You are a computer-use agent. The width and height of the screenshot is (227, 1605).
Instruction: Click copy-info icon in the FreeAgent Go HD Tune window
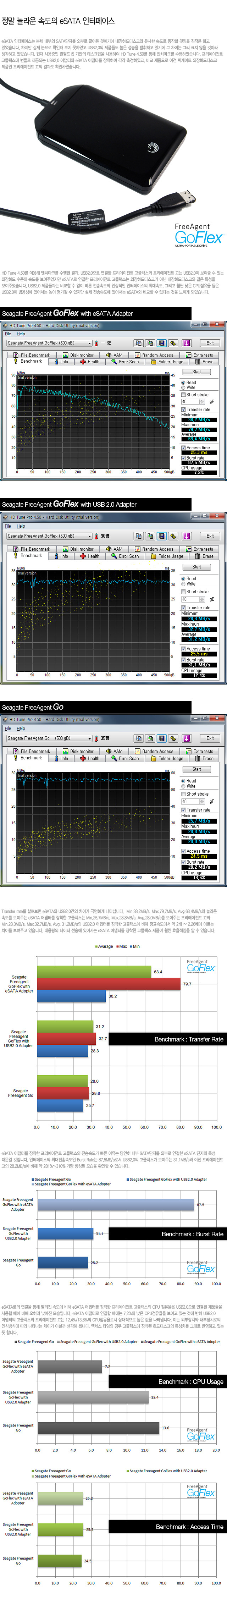click(138, 738)
